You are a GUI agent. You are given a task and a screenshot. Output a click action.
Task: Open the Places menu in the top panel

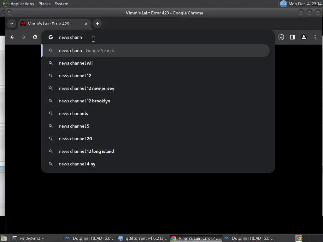pos(44,4)
